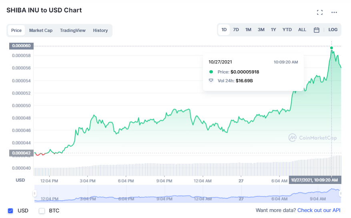Click the 10/27/2021, 10:09:20 AM axis label
This screenshot has height=218, width=351.
(x=315, y=180)
